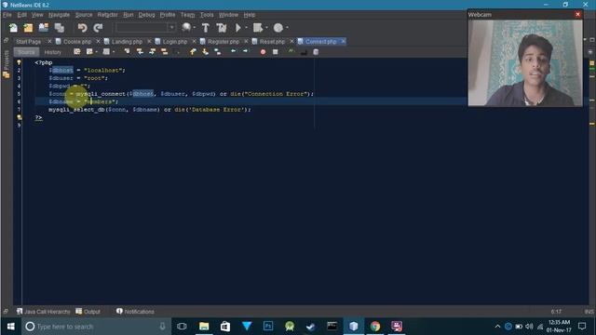Click the Debug Project icon
Image resolution: width=596 pixels, height=335 pixels.
pos(258,28)
